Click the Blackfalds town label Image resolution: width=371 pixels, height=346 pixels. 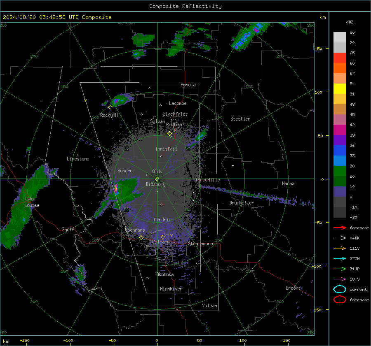tap(175, 114)
